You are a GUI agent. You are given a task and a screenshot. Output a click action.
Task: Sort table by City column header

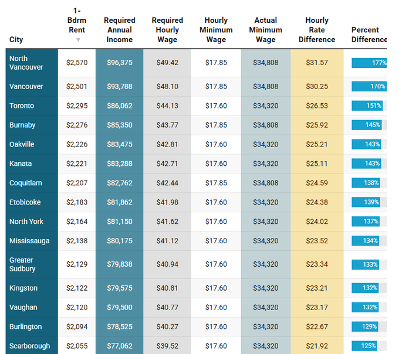tap(16, 40)
